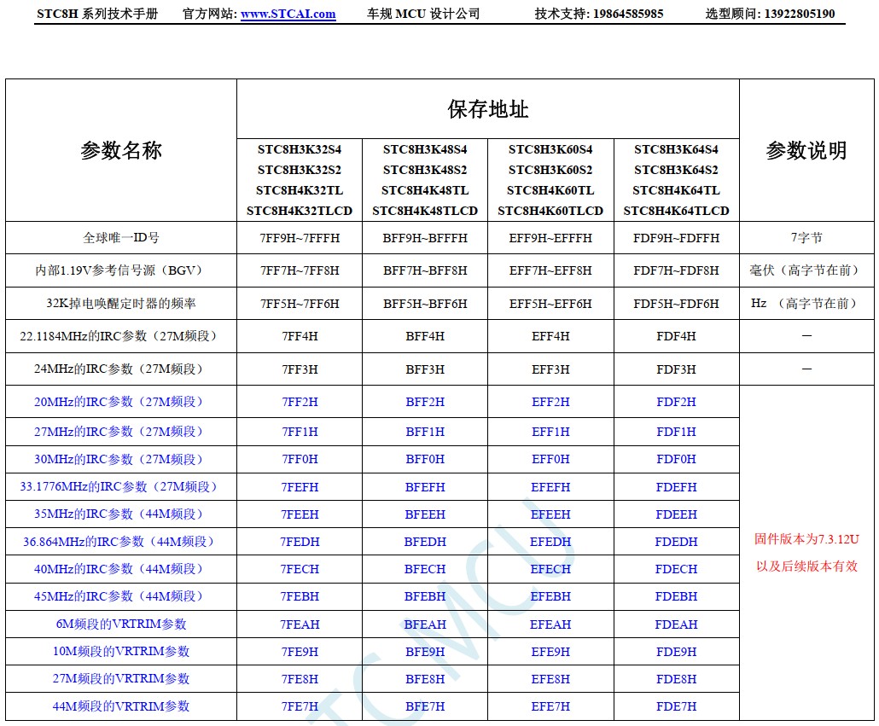Select the EFF7H~EFF8H cell
The height and width of the screenshot is (726, 879).
tap(550, 270)
